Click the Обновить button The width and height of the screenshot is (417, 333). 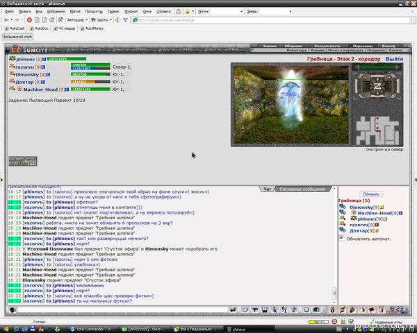370,194
